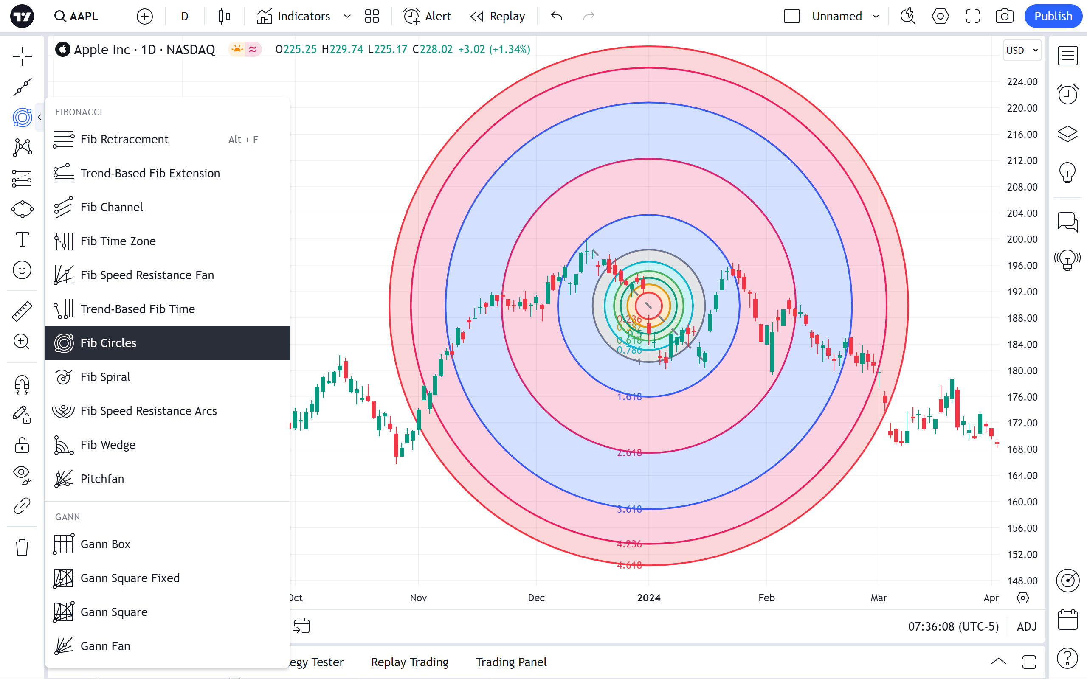Click the trash remove objects icon
Screen dimensions: 1087x679
click(22, 547)
